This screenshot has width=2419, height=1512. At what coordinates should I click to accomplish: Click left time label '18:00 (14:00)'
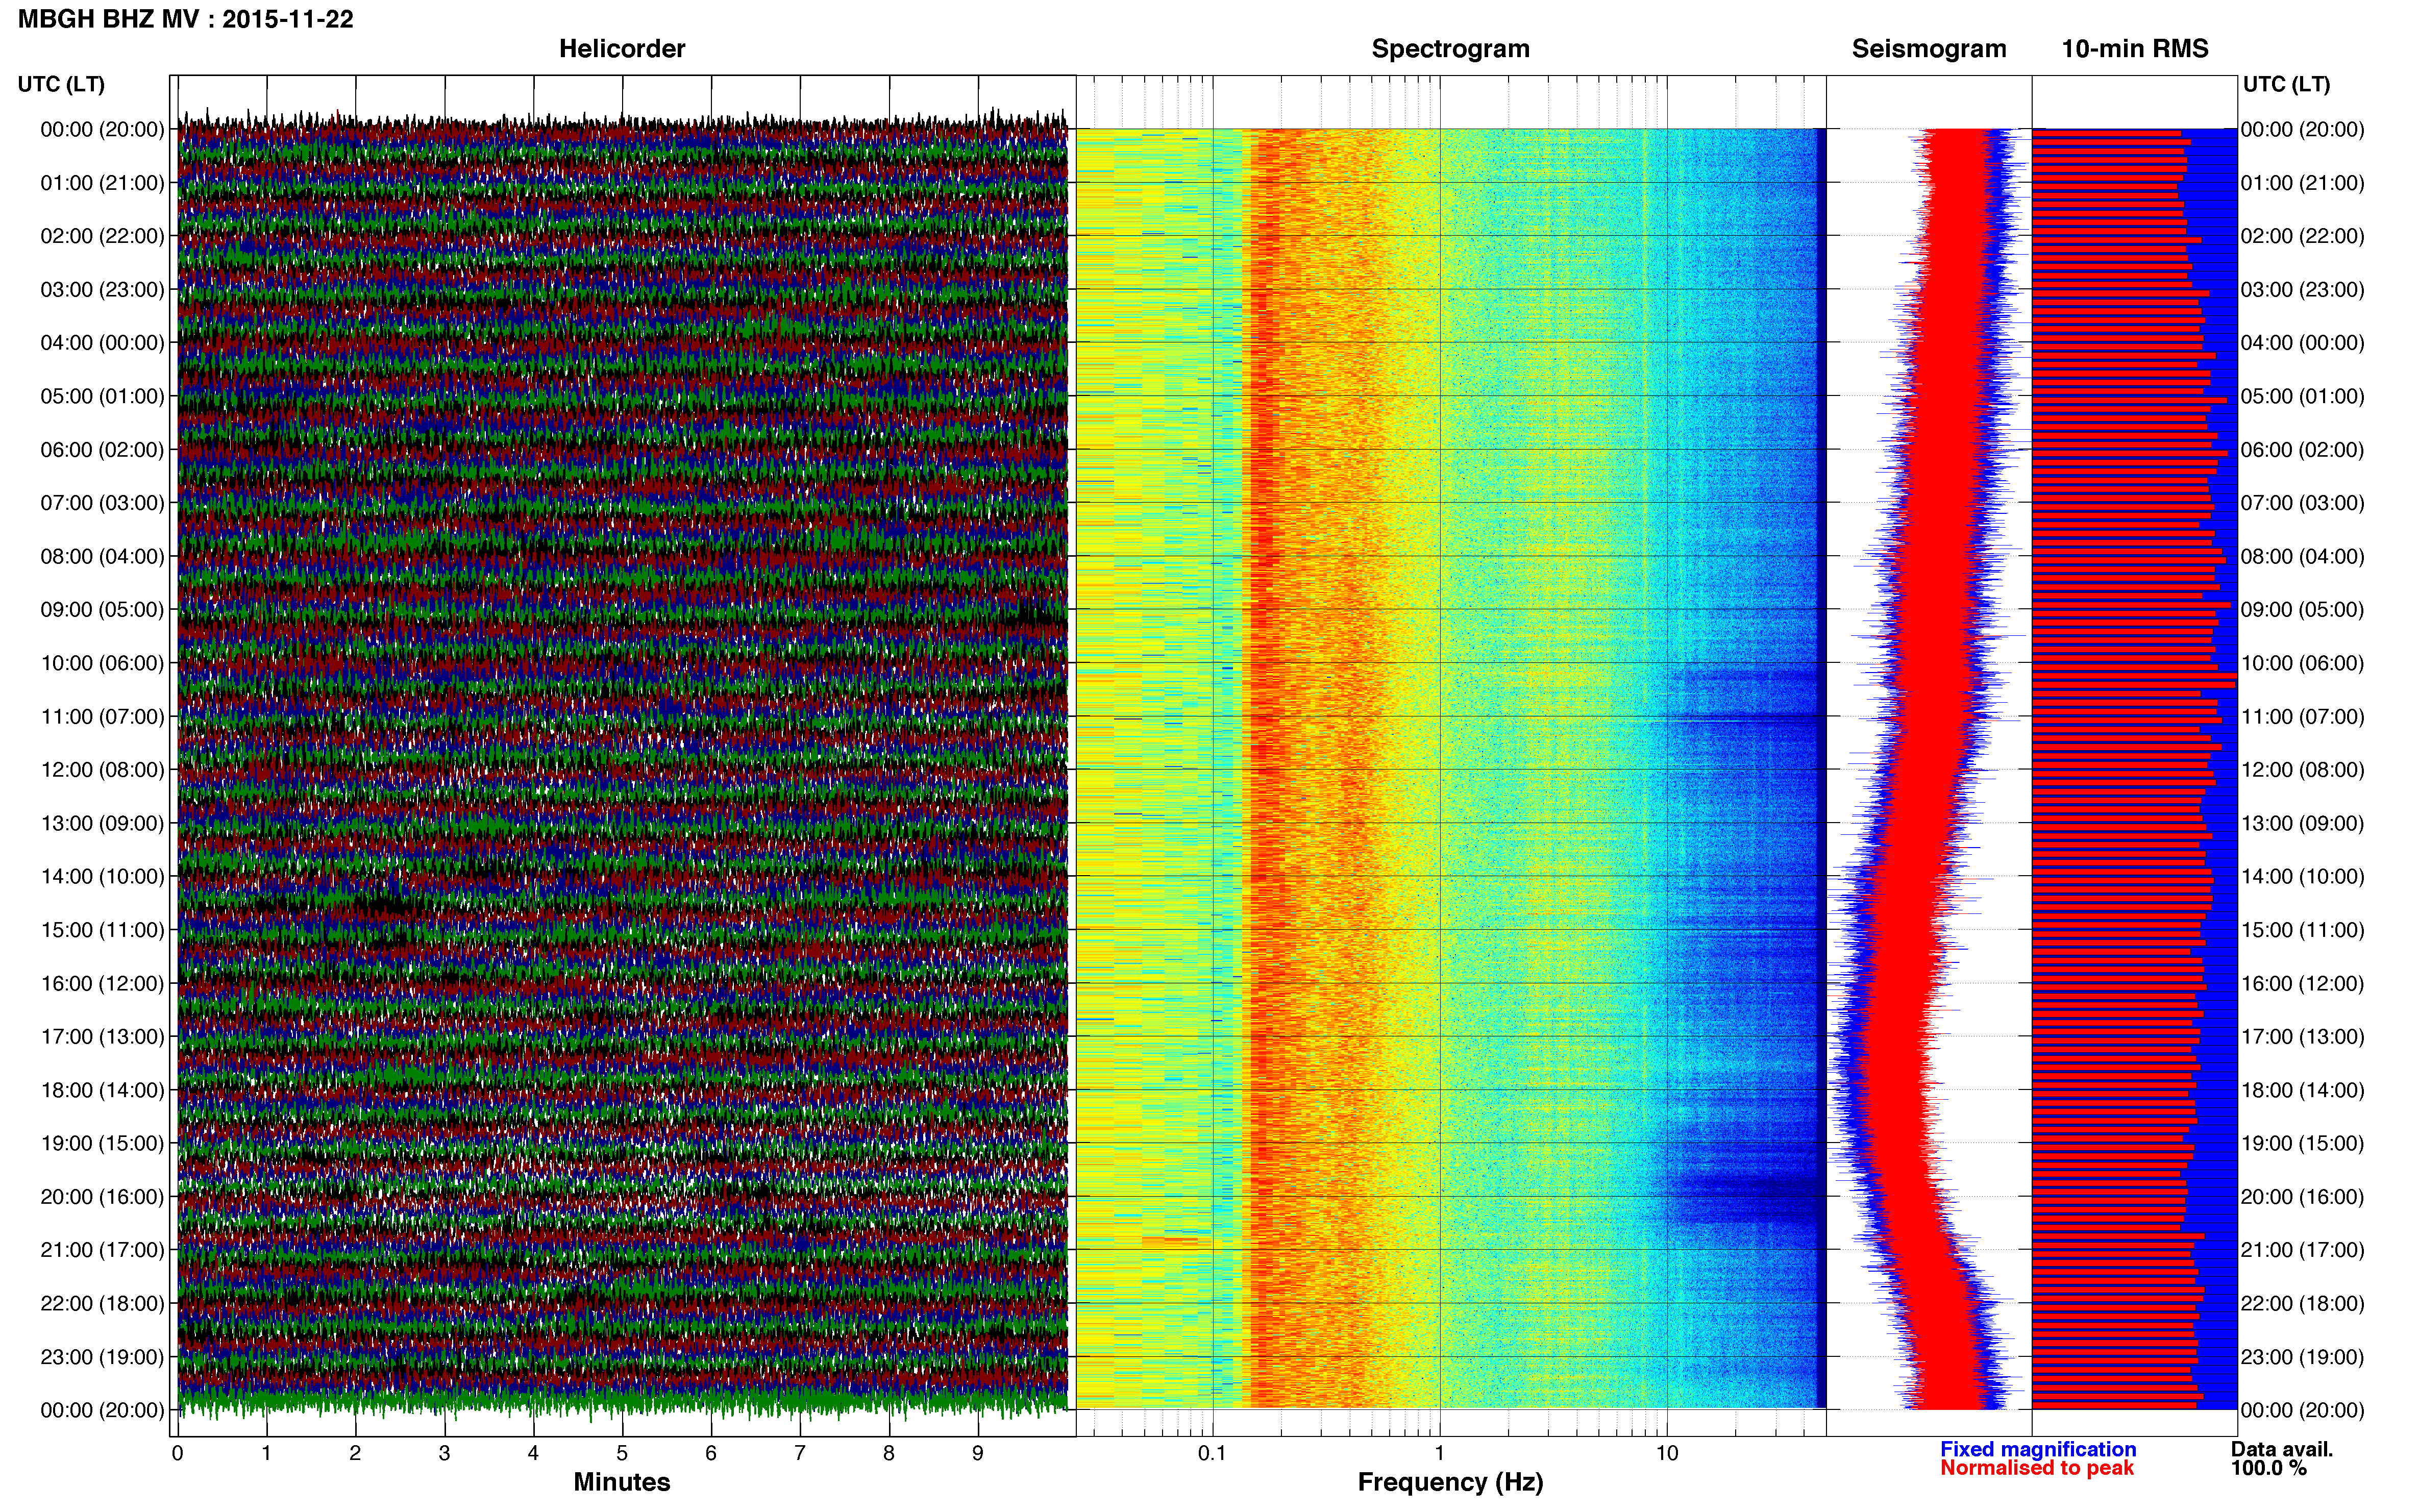[x=102, y=1090]
